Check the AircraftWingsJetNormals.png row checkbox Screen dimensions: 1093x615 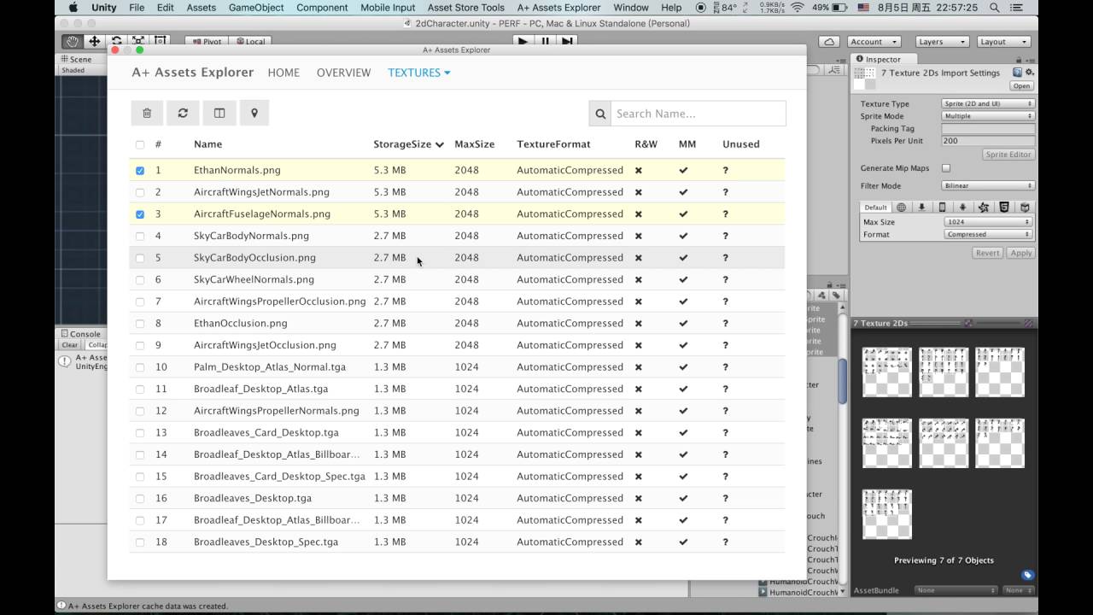click(x=140, y=192)
